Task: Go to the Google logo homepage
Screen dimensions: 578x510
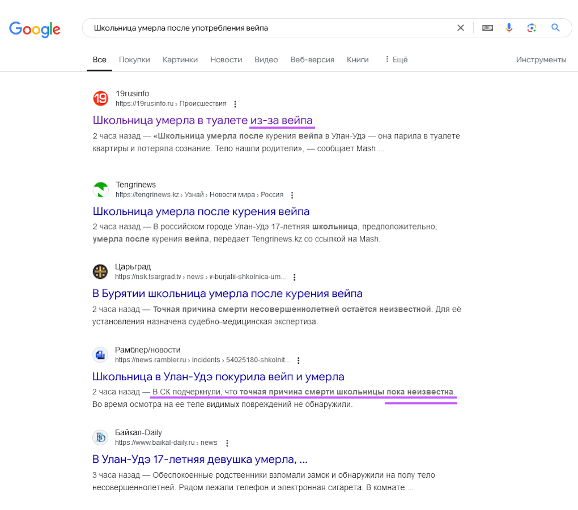Action: coord(35,29)
